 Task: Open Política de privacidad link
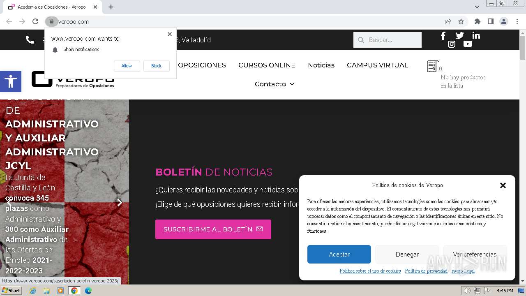[x=426, y=271]
